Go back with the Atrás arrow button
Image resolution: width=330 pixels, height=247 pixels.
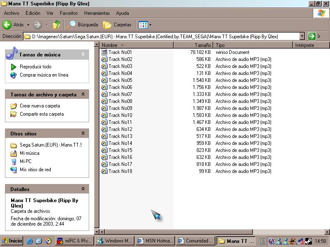tap(7, 25)
